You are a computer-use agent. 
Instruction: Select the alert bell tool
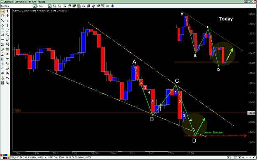(2, 78)
